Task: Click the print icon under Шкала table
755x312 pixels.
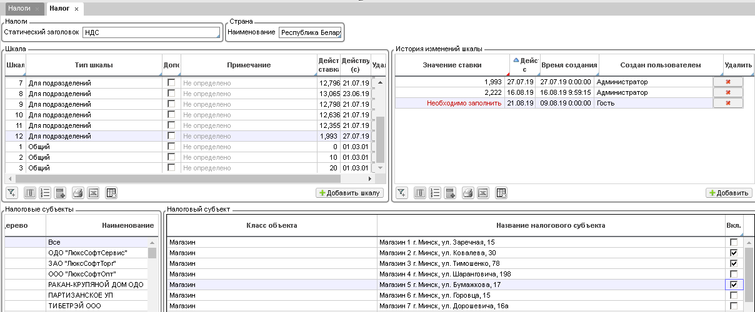Action: tap(77, 193)
